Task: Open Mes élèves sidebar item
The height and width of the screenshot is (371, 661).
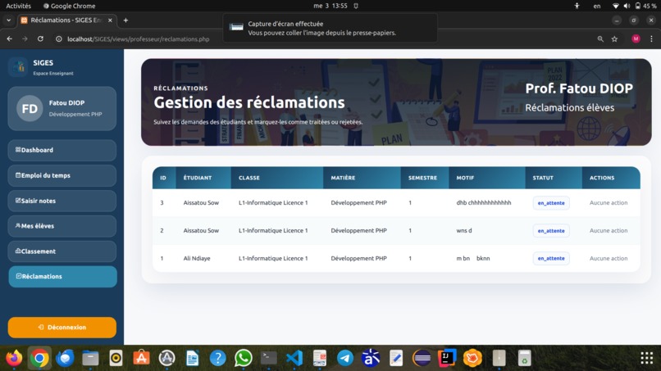Action: pos(62,226)
